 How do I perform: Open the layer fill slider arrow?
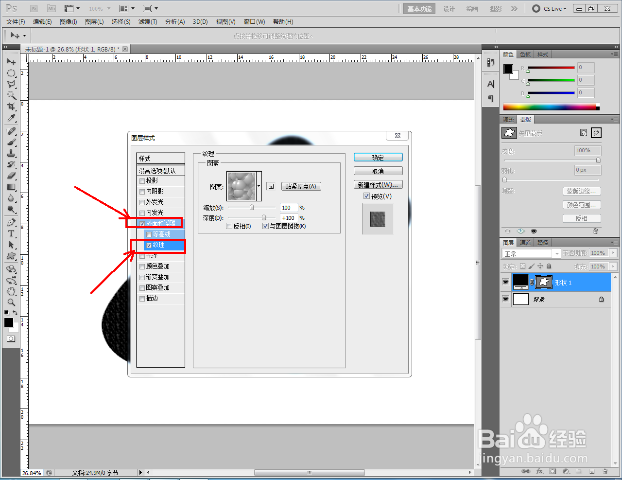tap(613, 267)
